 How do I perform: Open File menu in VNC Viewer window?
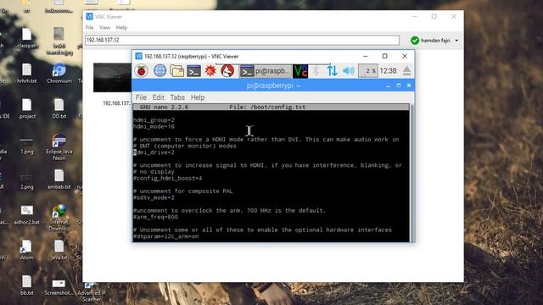pos(89,27)
